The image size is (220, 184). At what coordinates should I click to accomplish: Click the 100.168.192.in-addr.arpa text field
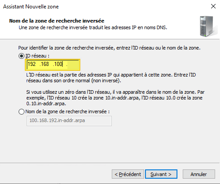tap(69, 121)
